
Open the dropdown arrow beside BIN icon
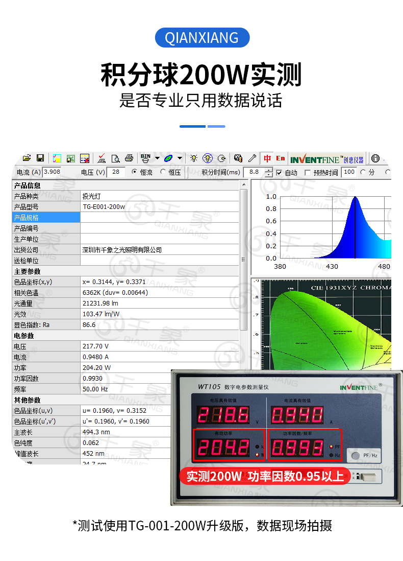coord(157,158)
